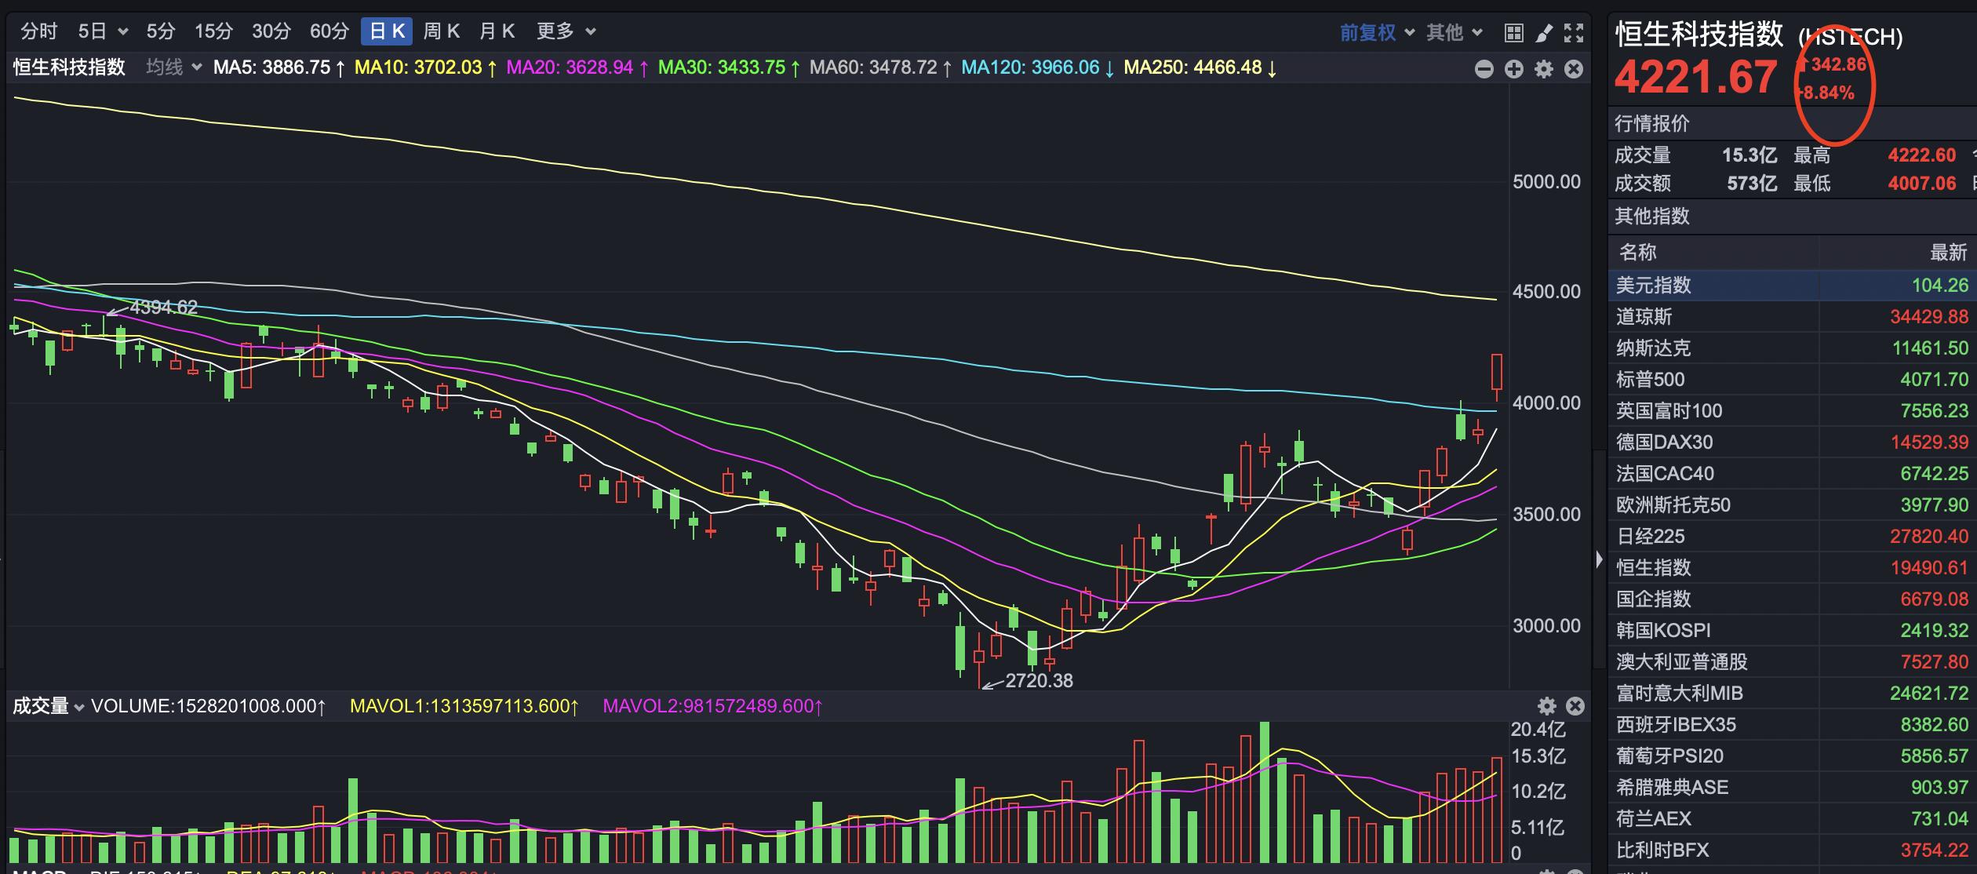Switch to the 月K monthly chart tab
The height and width of the screenshot is (874, 1977).
497,31
